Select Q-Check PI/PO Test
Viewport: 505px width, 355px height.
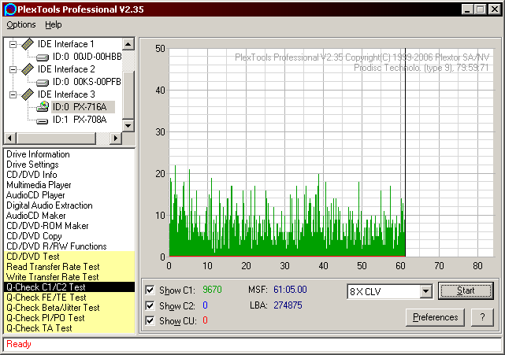pyautogui.click(x=69, y=318)
